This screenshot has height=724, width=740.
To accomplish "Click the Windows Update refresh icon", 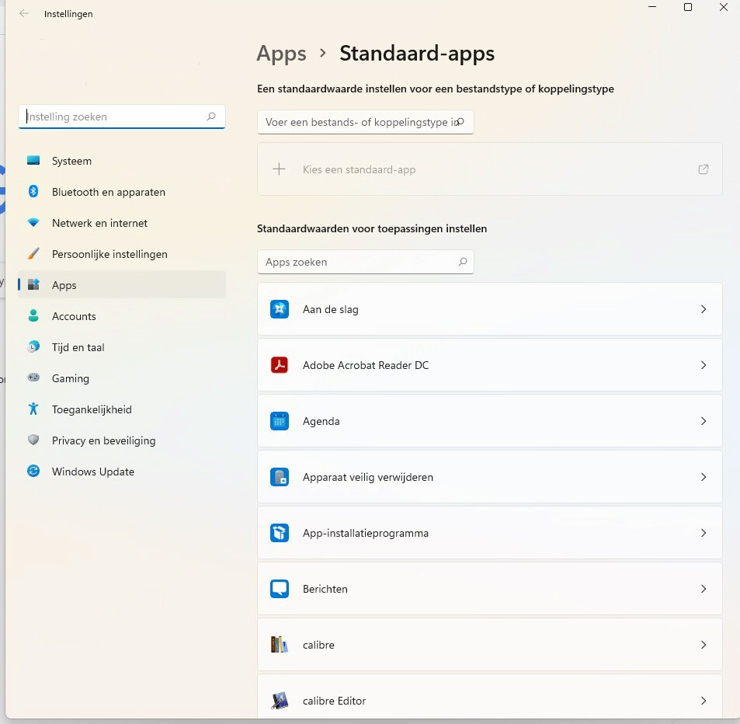I will coord(33,471).
